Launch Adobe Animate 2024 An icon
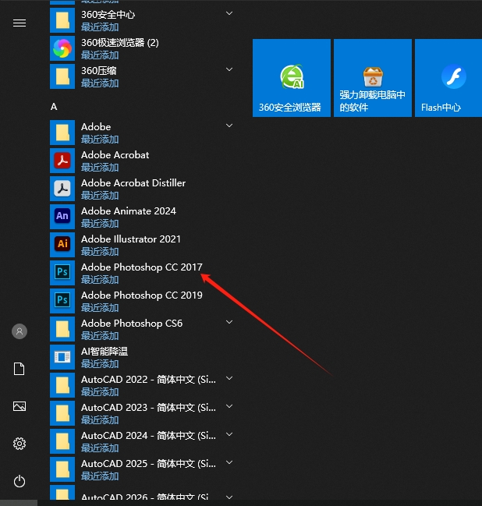Image resolution: width=482 pixels, height=506 pixels. point(62,217)
